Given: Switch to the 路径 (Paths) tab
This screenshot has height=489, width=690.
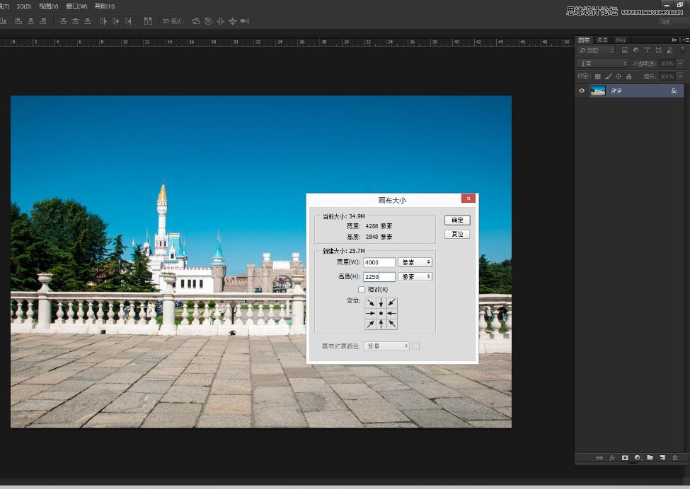Looking at the screenshot, I should pos(621,40).
